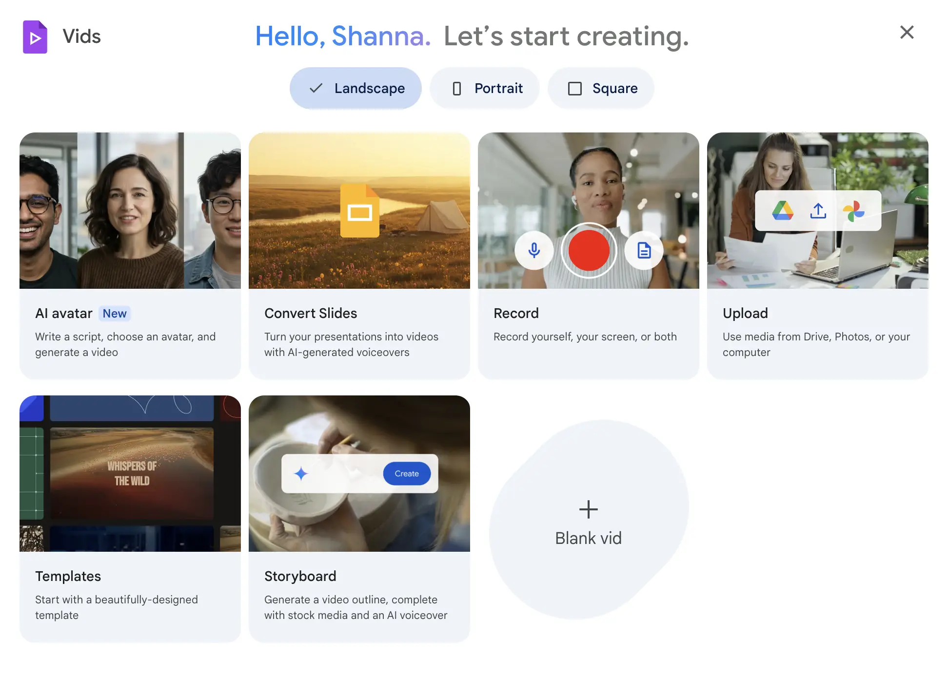Click the AI avatar faces thumbnail

coord(130,210)
